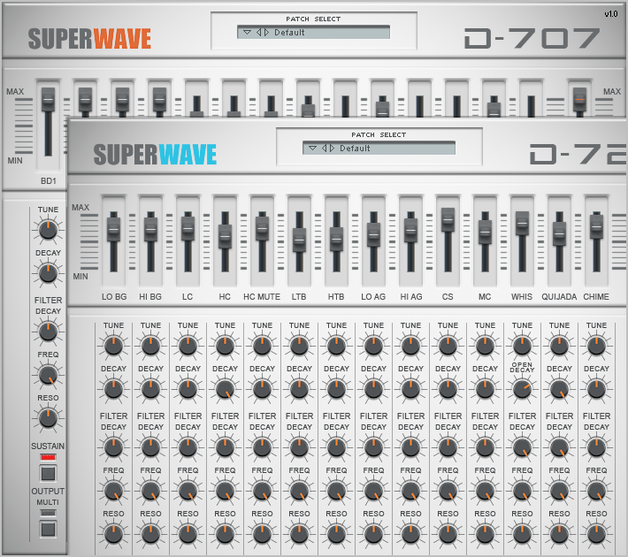Toggle the SUSTAIN button on BD1 panel
628x557 pixels.
(48, 472)
